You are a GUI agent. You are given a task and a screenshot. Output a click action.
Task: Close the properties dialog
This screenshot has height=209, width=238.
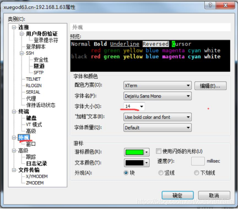(226, 5)
